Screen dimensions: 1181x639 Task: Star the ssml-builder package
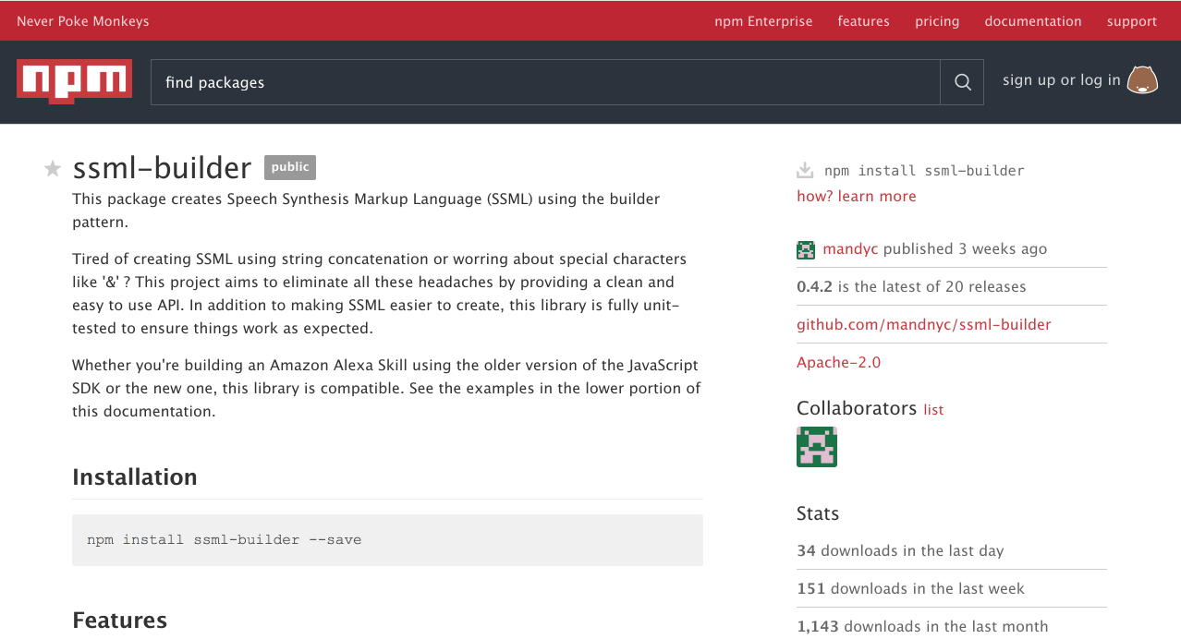coord(53,168)
